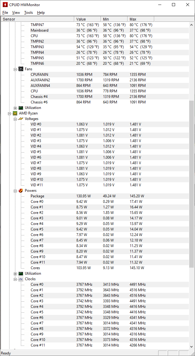Collapse the Voltages section
The height and width of the screenshot is (356, 195).
[15, 119]
